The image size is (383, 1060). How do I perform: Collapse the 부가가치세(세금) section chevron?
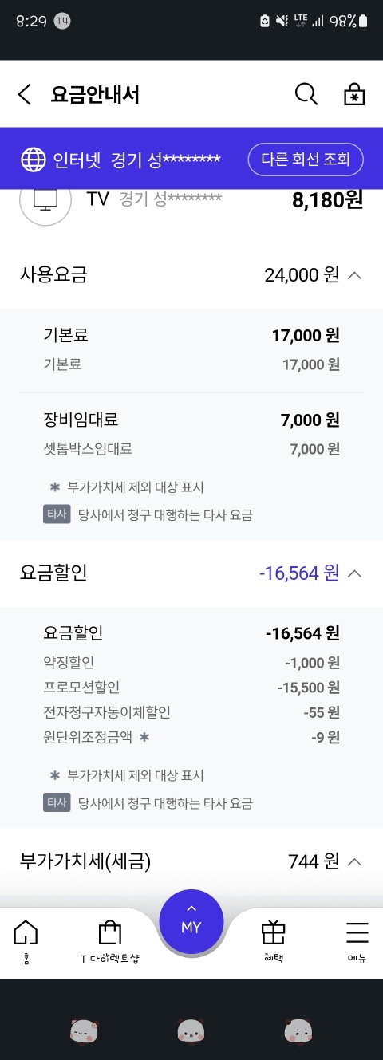tap(355, 861)
